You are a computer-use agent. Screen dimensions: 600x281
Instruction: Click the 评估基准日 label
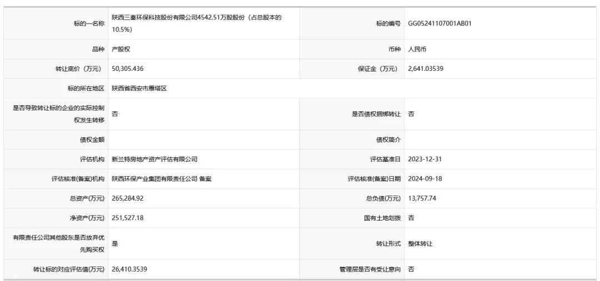point(386,159)
